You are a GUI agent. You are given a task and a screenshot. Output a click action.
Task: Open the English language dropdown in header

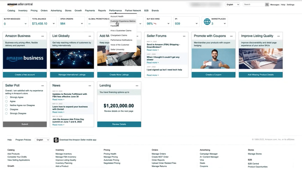(x=232, y=4)
